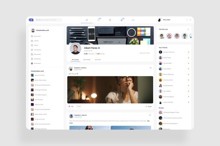220x146 pixels.
Task: Open the Photoshop Manipulation group
Action: click(x=168, y=124)
